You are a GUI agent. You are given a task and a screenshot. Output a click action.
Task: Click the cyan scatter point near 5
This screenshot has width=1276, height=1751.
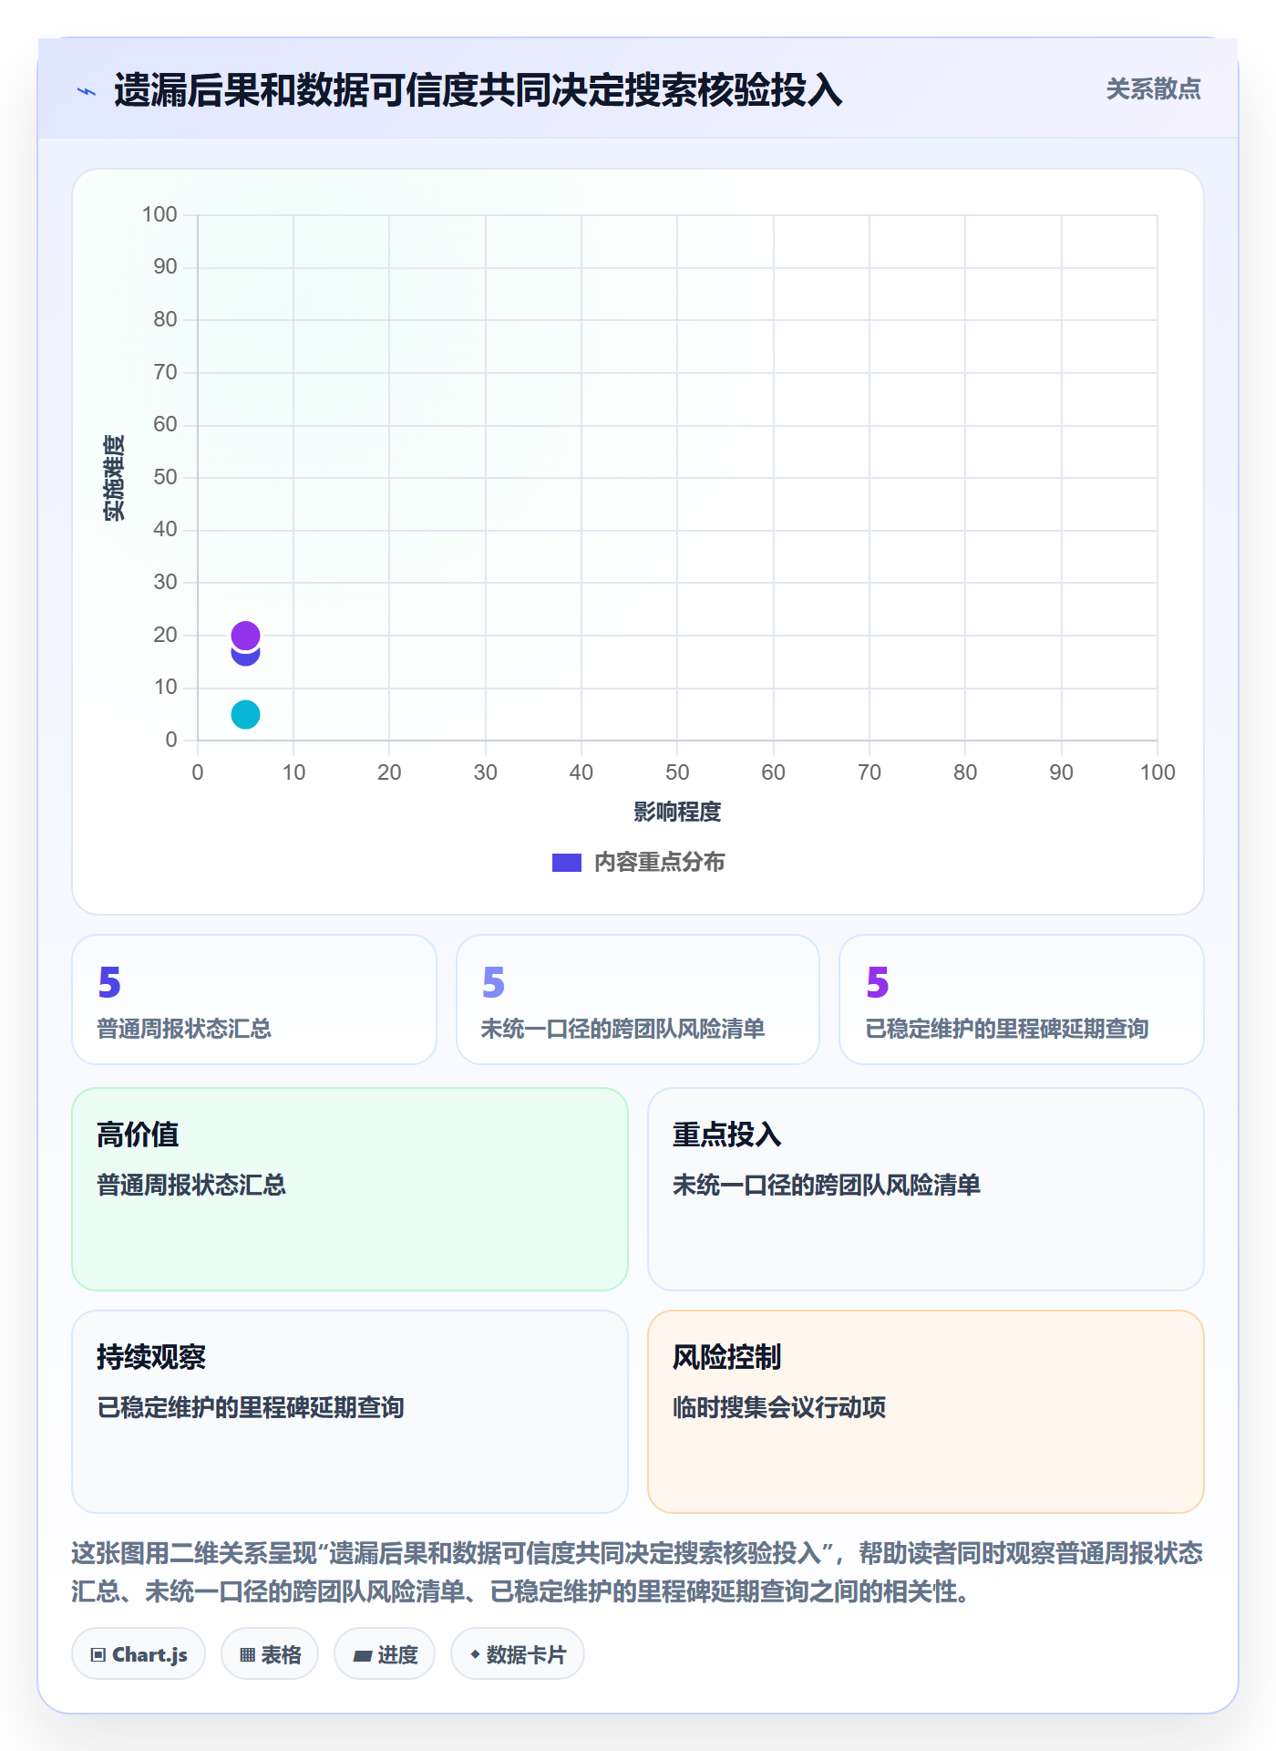coord(245,714)
